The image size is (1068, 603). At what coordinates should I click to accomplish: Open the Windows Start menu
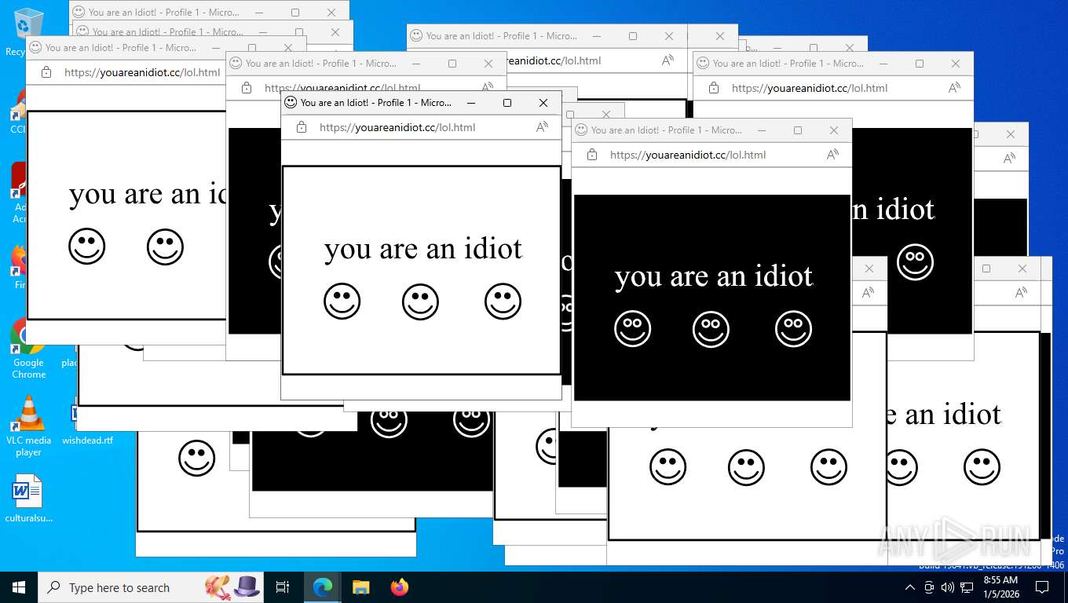pos(19,587)
